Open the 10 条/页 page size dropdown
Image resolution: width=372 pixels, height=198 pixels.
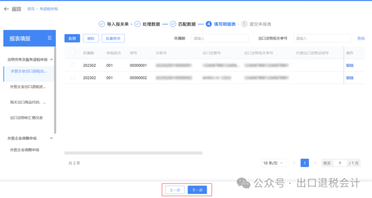coord(273,163)
